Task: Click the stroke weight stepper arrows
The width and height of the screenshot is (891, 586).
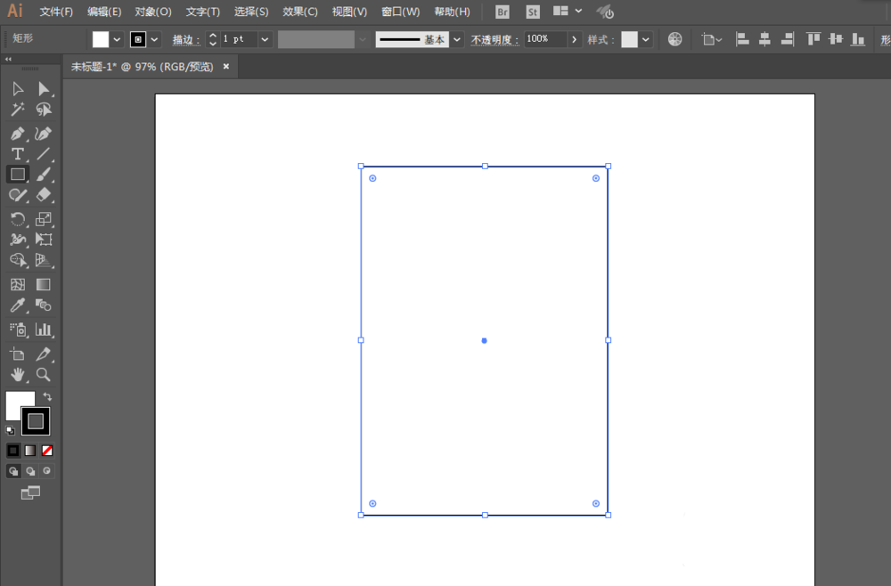Action: point(213,39)
